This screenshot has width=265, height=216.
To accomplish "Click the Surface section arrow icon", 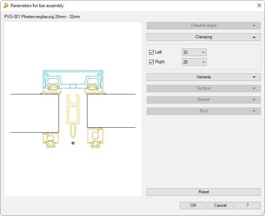I will 254,88.
